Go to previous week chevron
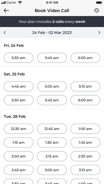The height and width of the screenshot is (184, 104). coord(5,33)
